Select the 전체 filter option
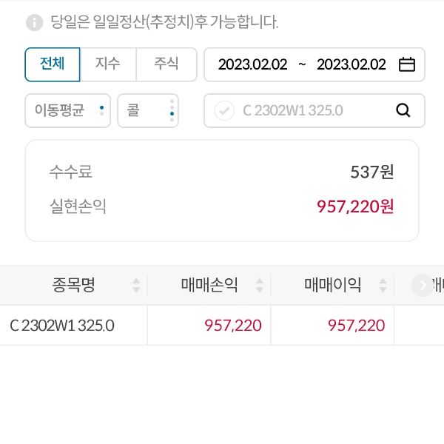Screen dimensions: 444x444 (53, 64)
